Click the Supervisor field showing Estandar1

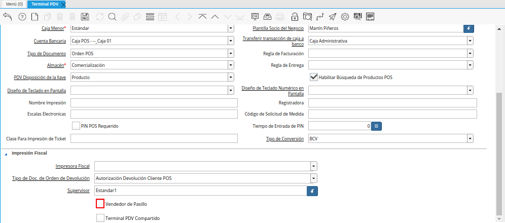[x=201, y=191]
